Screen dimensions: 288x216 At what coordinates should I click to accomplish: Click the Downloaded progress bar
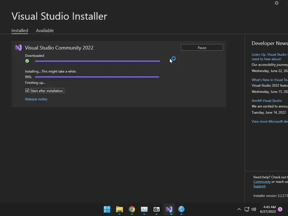point(98,61)
